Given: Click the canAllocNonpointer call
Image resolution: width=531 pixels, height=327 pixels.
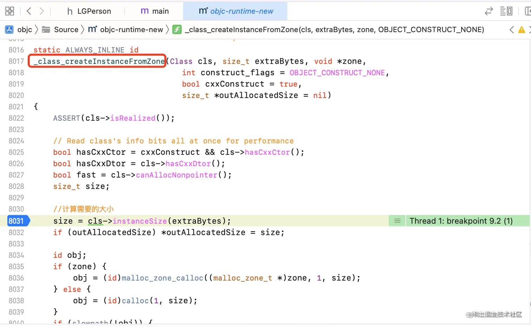Looking at the screenshot, I should coord(177,175).
